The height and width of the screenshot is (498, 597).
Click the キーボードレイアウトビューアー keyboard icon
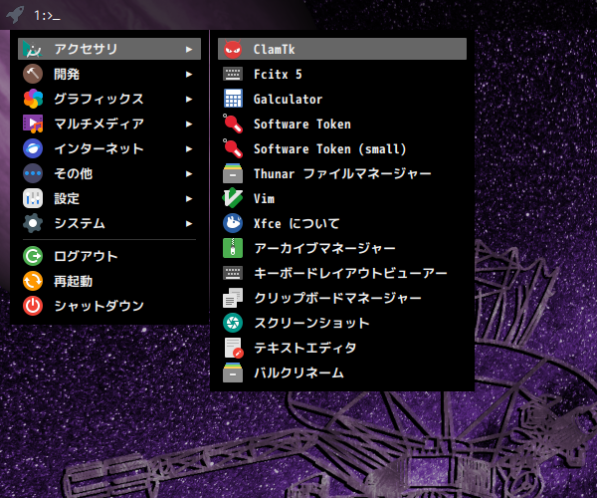(233, 273)
